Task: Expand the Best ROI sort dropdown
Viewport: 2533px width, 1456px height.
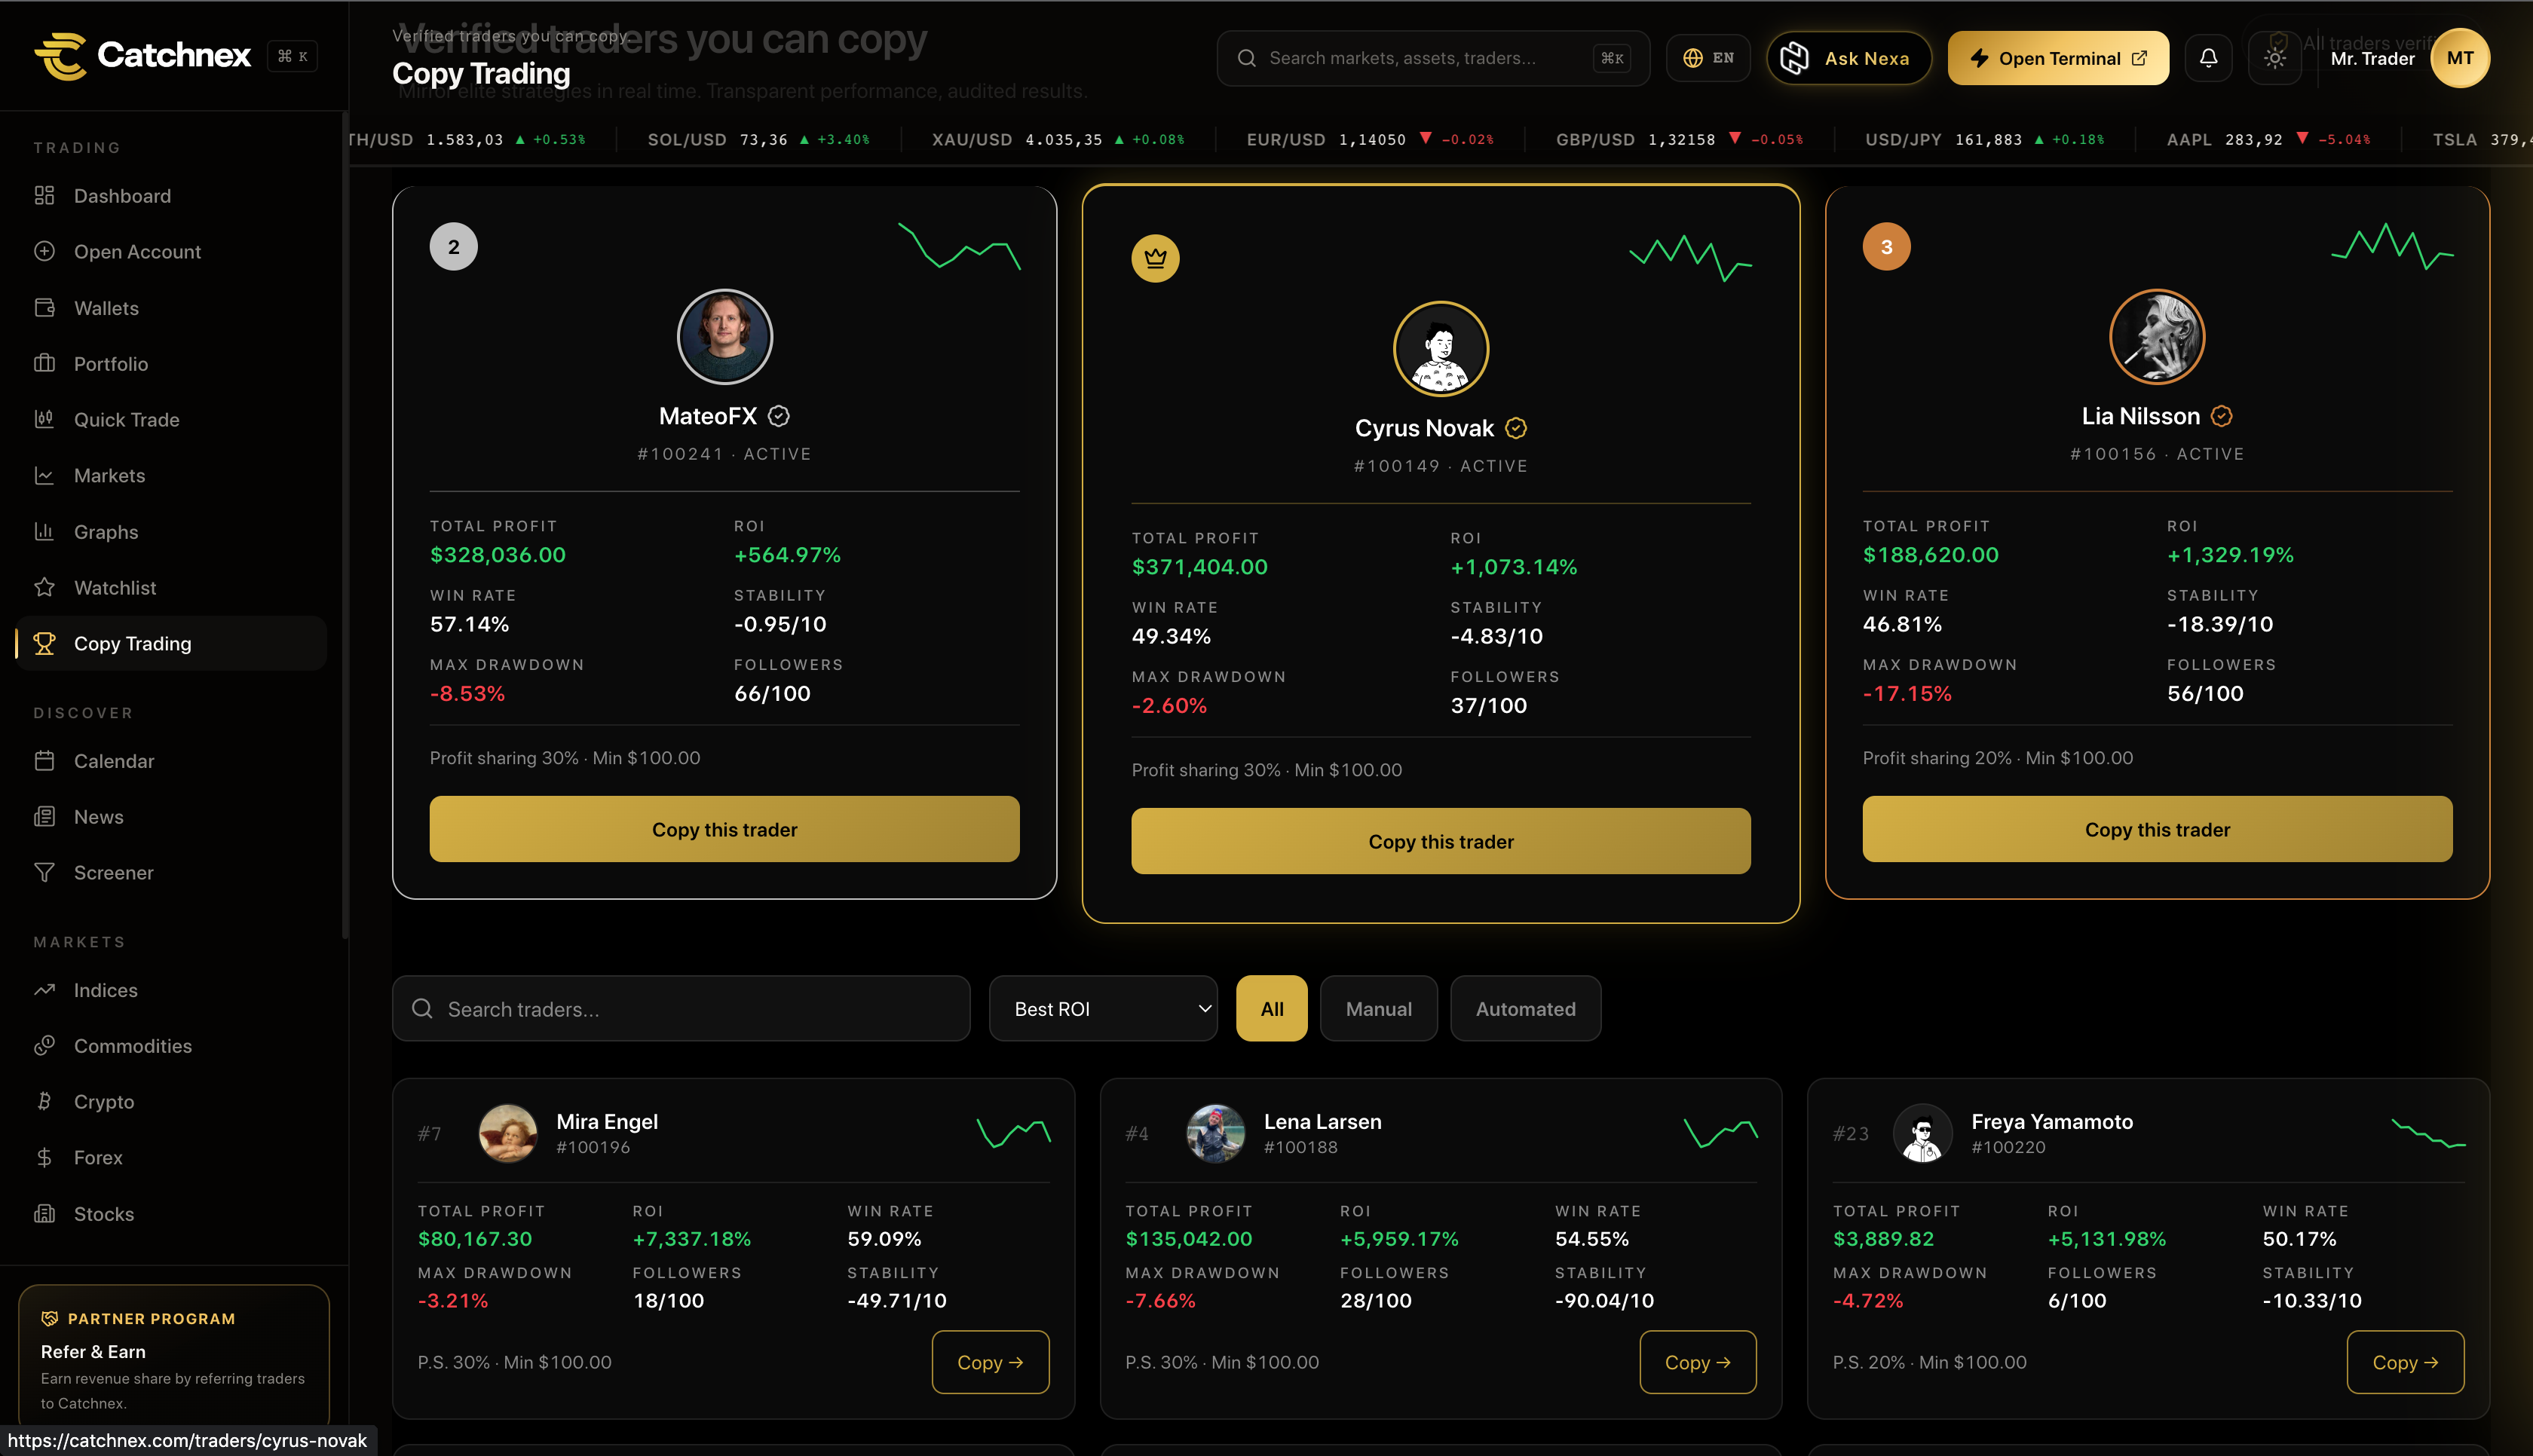Action: point(1103,1008)
